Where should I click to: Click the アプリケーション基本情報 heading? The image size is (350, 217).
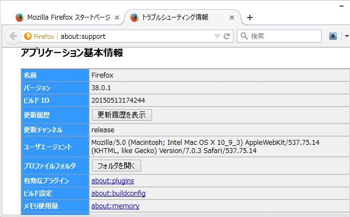(x=72, y=53)
